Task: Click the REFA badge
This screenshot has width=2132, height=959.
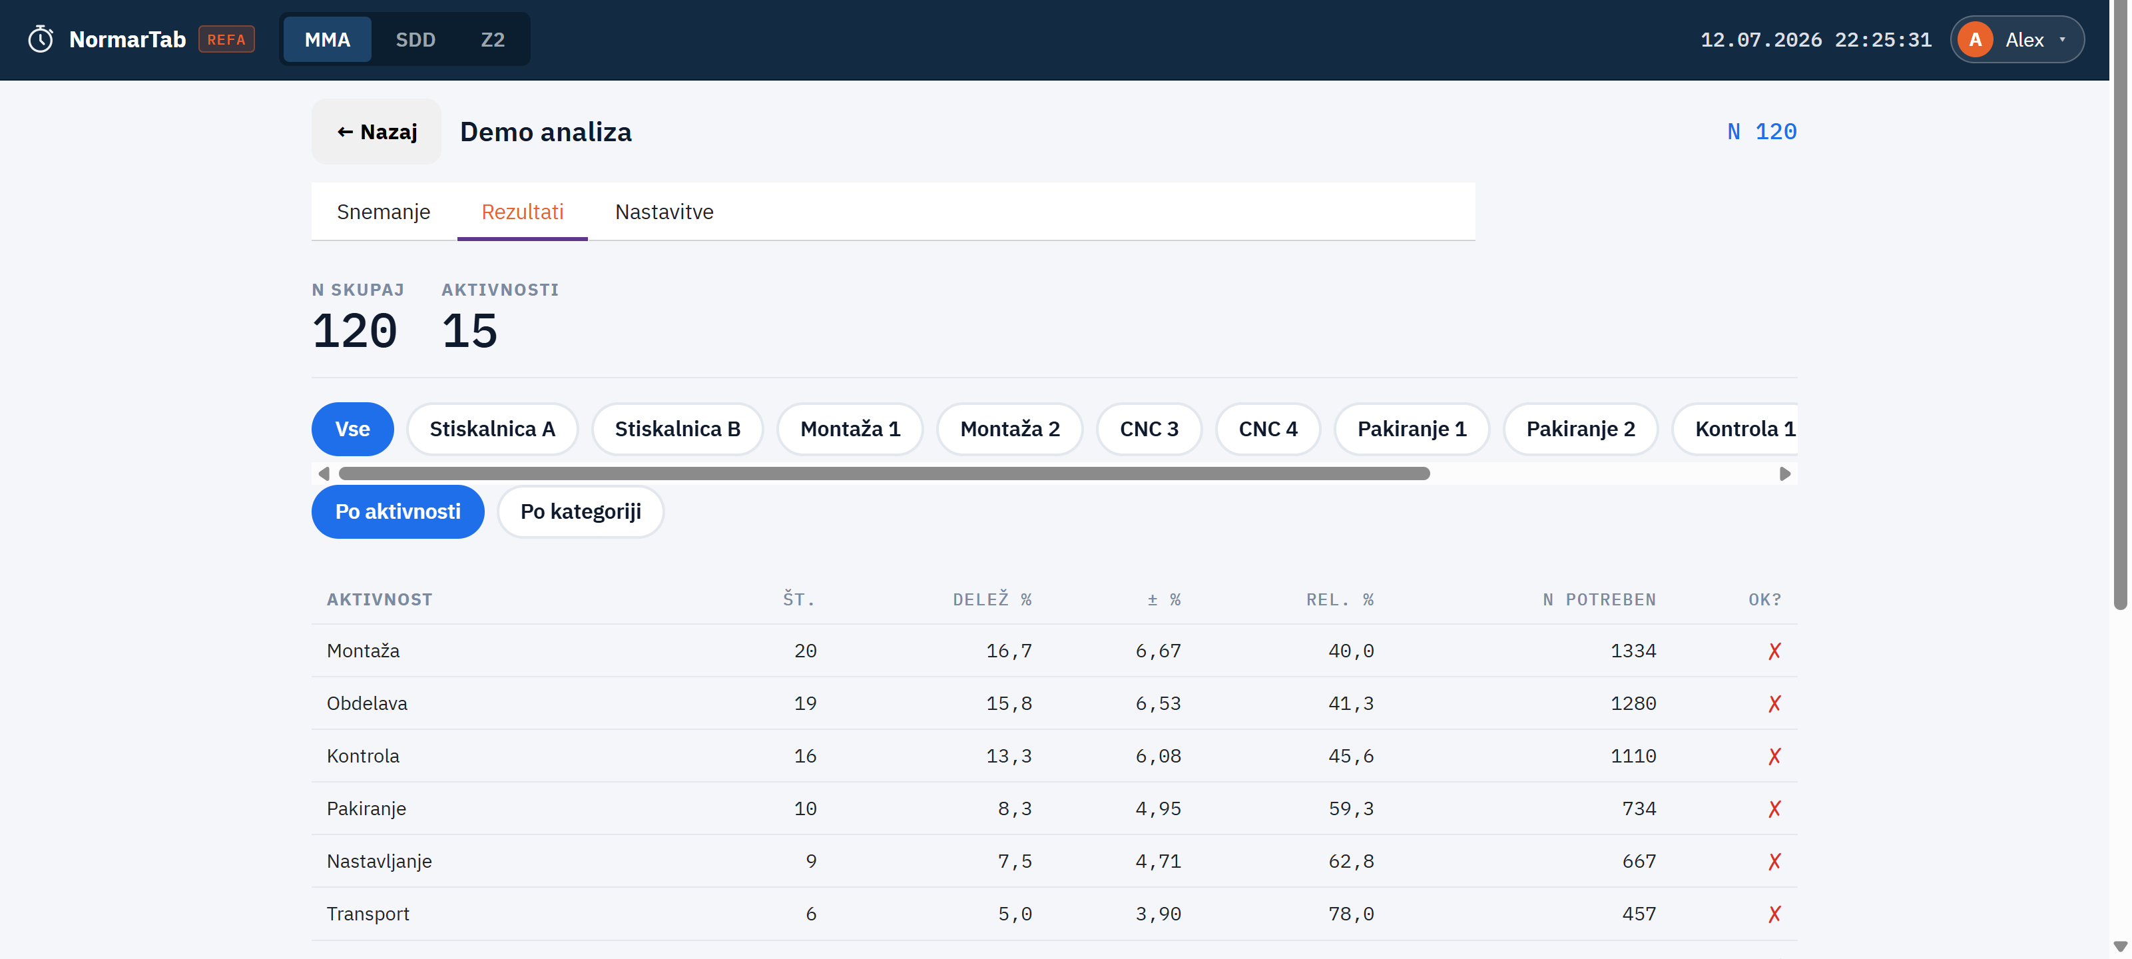Action: [226, 40]
